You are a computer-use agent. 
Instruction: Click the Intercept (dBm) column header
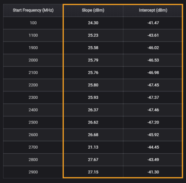coord(153,11)
